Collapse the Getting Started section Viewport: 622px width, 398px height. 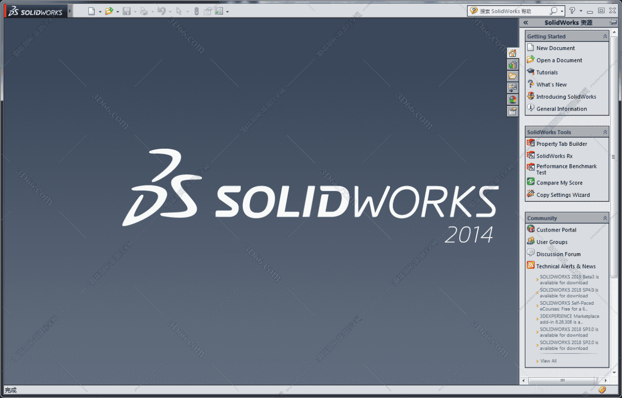606,36
